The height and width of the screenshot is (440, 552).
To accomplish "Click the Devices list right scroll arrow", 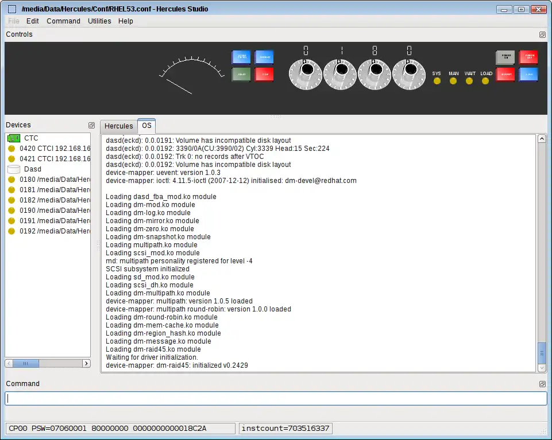I will (x=86, y=363).
